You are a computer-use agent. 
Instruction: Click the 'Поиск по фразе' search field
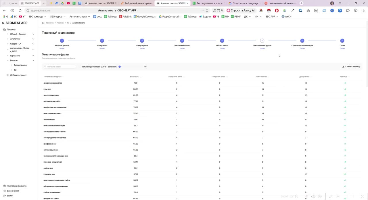click(x=59, y=67)
